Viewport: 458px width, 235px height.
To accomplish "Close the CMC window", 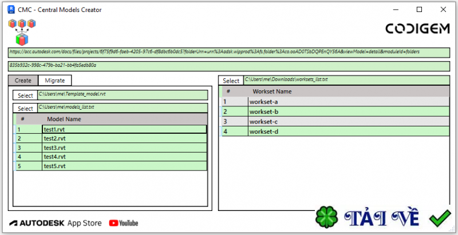I will click(443, 10).
